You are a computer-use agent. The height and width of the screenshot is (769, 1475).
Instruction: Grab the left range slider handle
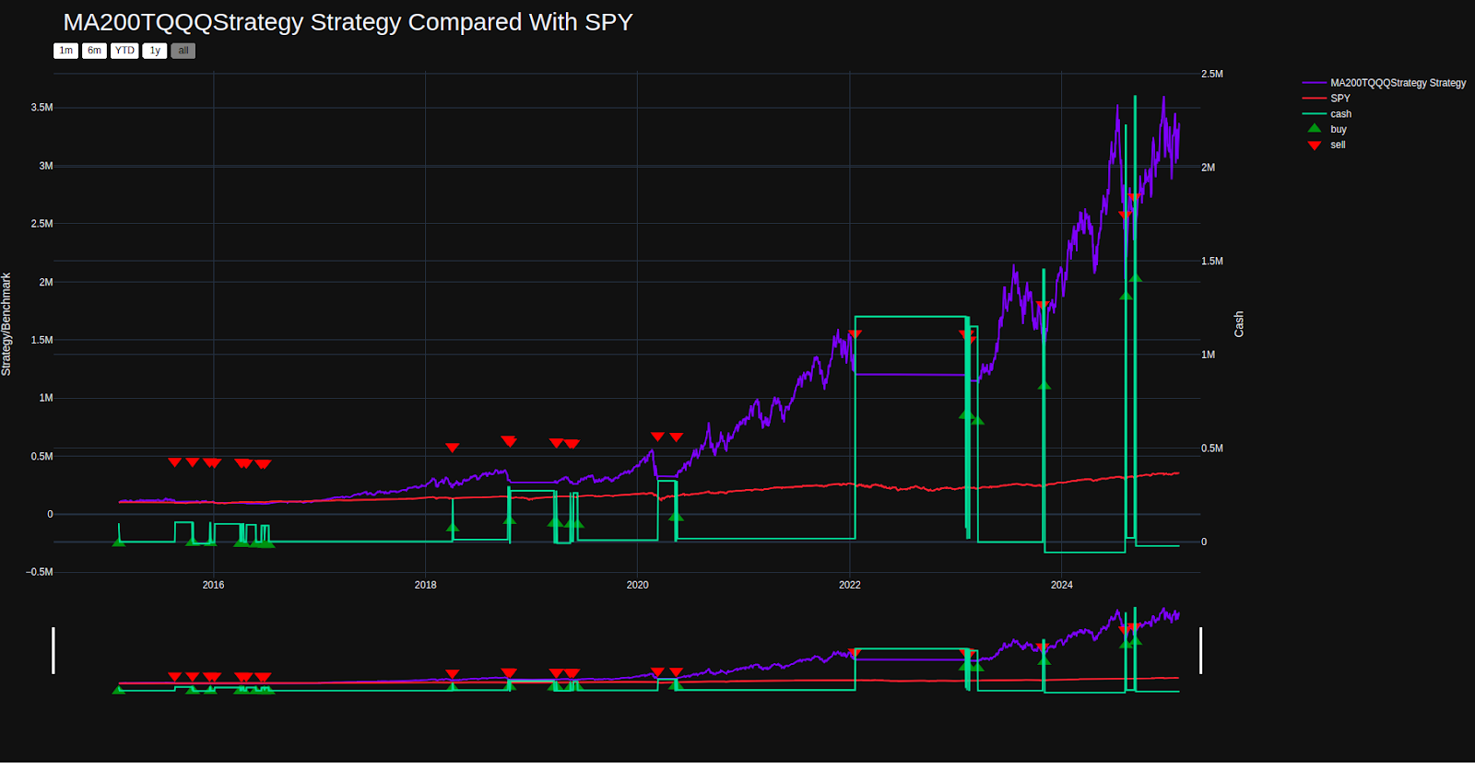[x=53, y=650]
